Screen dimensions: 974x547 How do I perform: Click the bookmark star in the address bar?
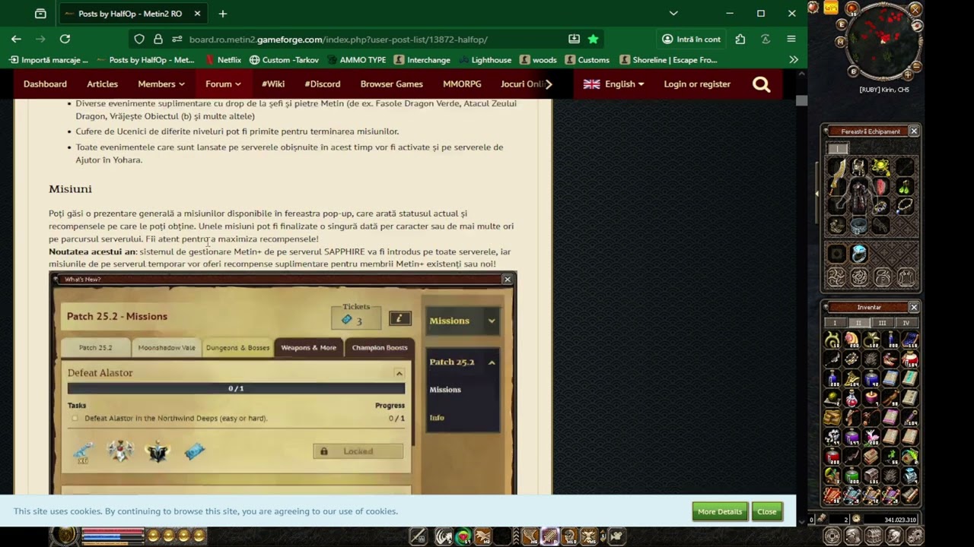(x=593, y=39)
